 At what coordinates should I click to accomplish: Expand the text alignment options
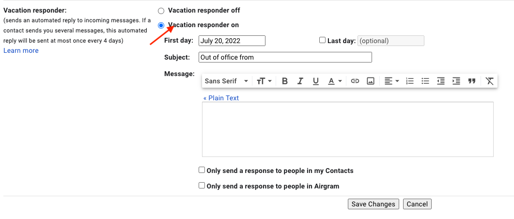click(391, 81)
